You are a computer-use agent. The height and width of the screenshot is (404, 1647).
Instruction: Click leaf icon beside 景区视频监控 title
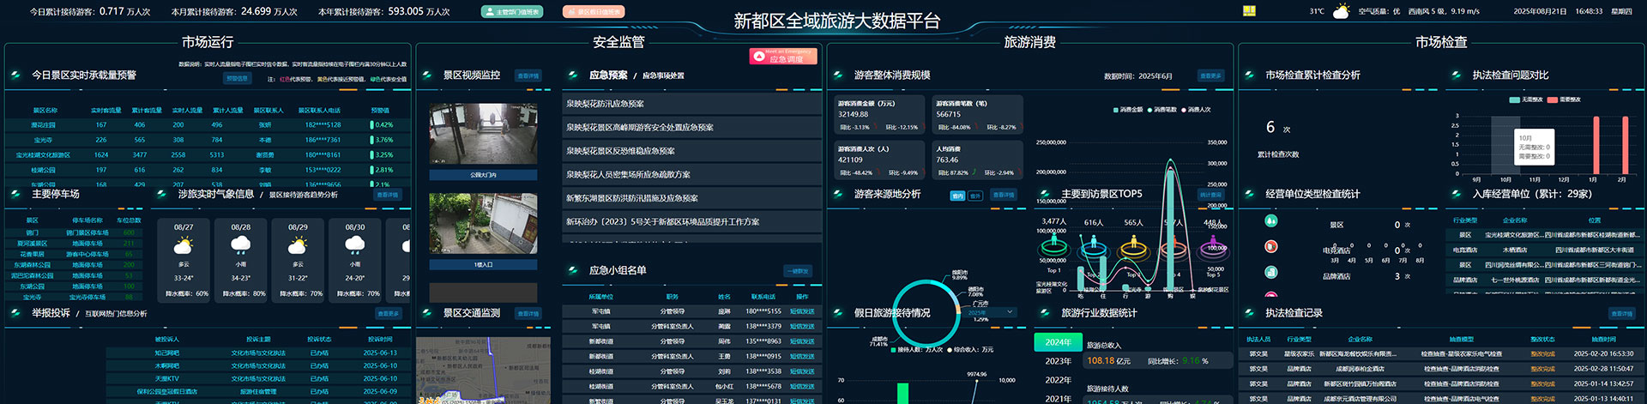coord(427,75)
